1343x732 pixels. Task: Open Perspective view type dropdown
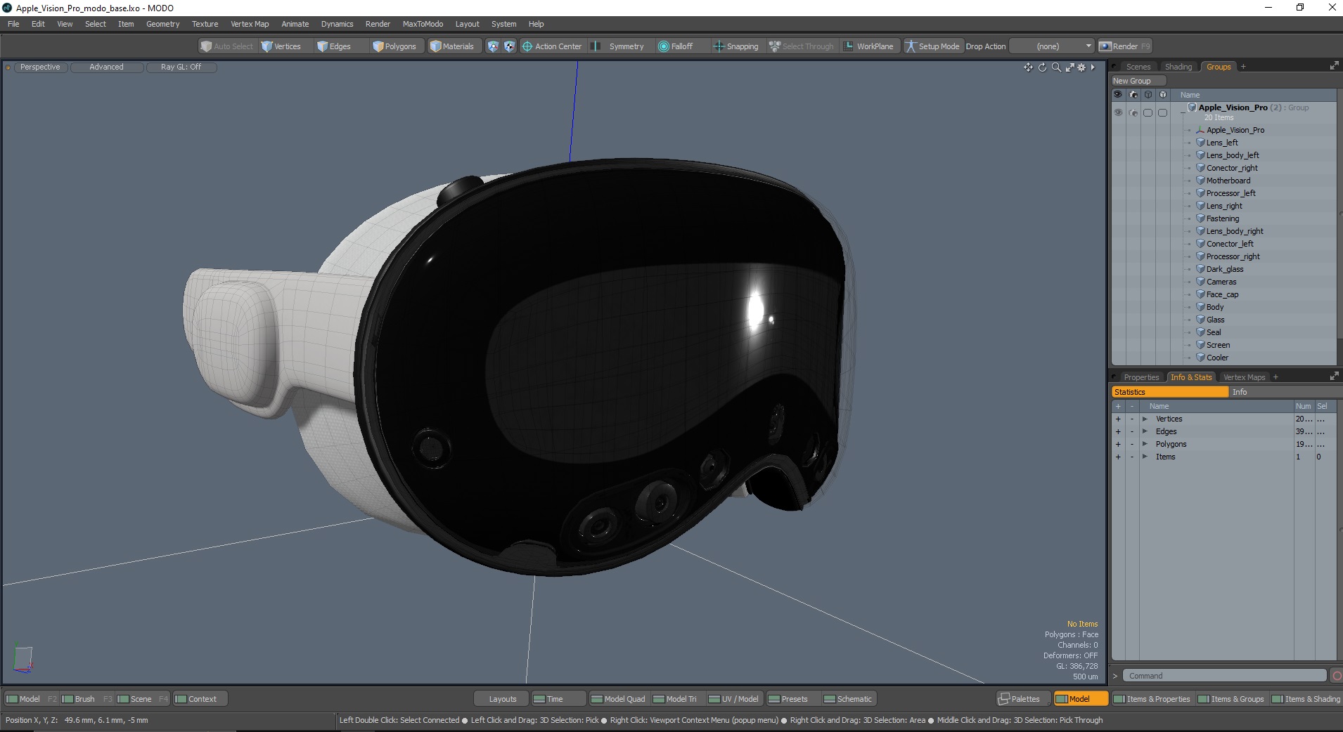click(x=40, y=67)
